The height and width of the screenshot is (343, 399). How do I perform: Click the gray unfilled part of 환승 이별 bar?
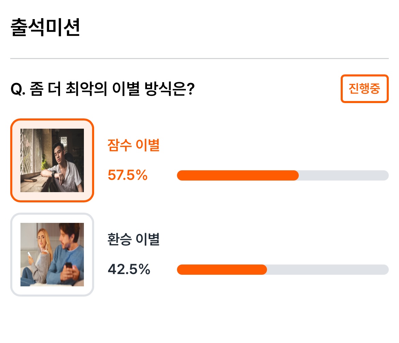pos(328,270)
